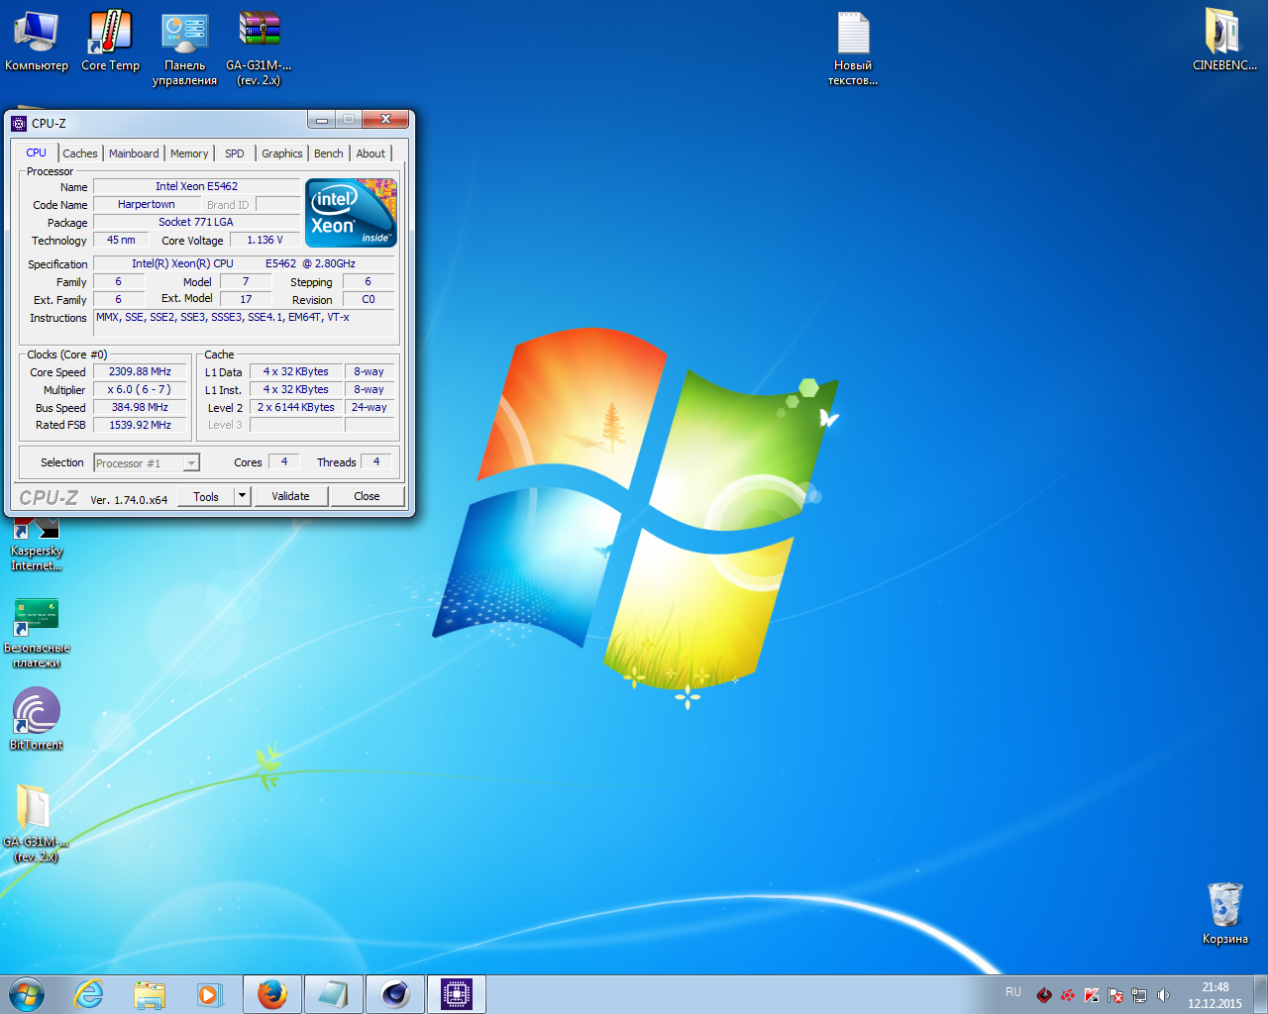Click the specification field reading E5462 @ 2.80GHz
Viewport: 1268px width, 1014px height.
(244, 263)
